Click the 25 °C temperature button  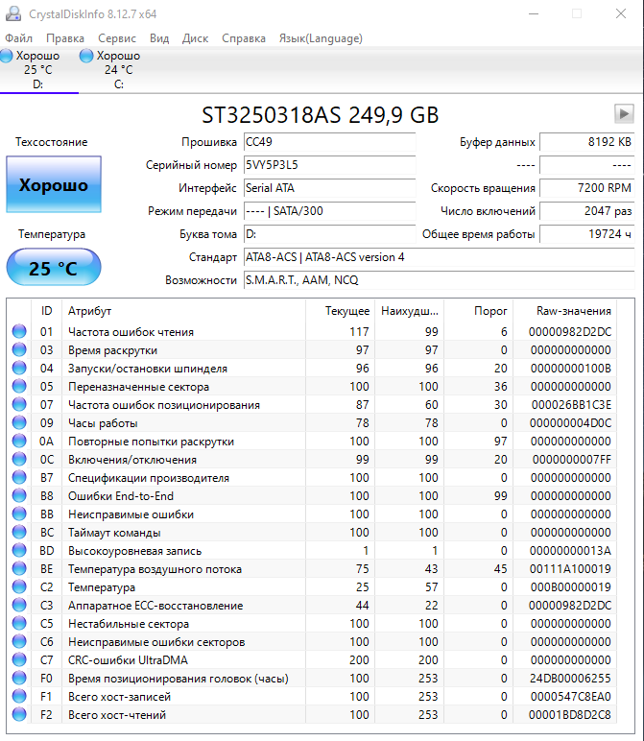[x=54, y=268]
